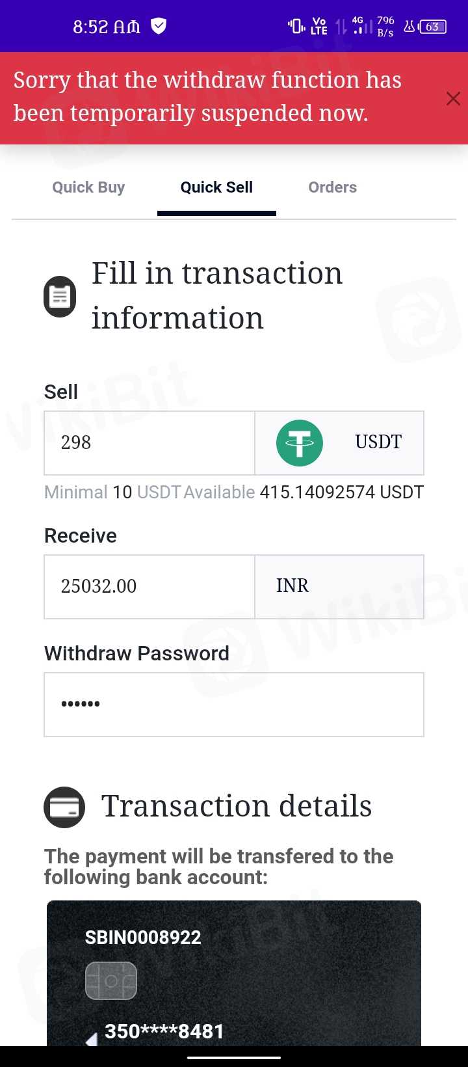Switch to the Quick Buy tab
This screenshot has width=468, height=1067.
(88, 187)
